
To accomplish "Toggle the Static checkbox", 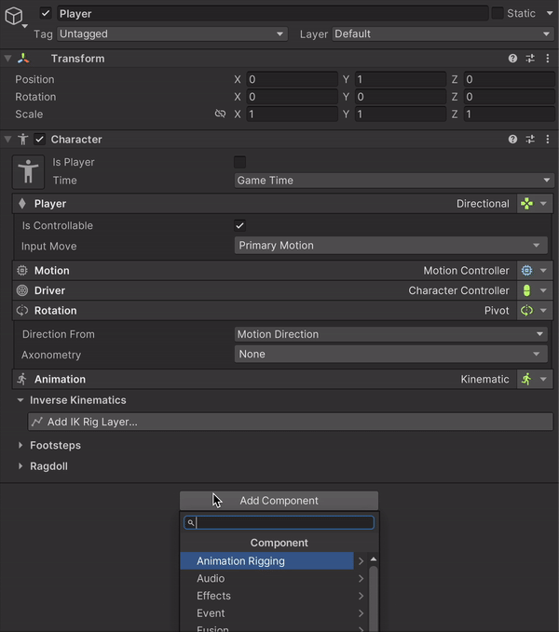I will point(498,14).
